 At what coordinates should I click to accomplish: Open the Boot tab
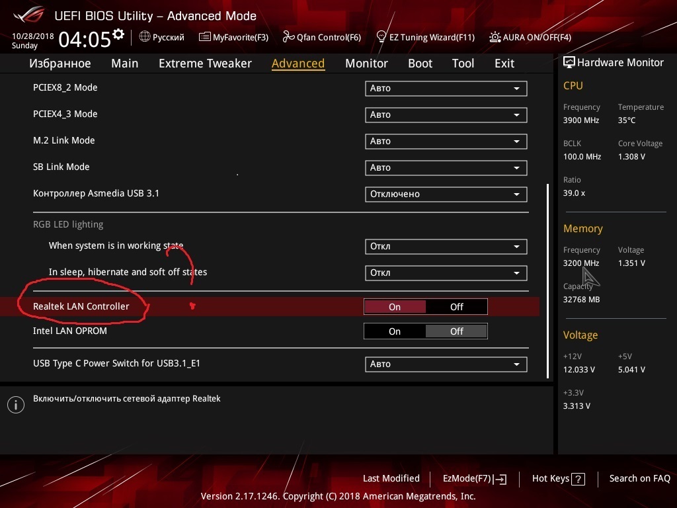420,63
